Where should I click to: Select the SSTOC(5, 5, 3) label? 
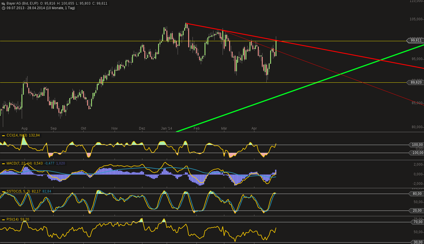click(18, 191)
